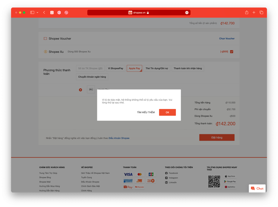Uncheck the Shopee Xu checkbox

coord(232,52)
